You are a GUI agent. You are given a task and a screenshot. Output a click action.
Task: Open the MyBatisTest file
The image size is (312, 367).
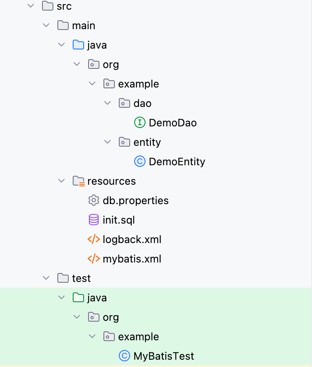click(164, 356)
